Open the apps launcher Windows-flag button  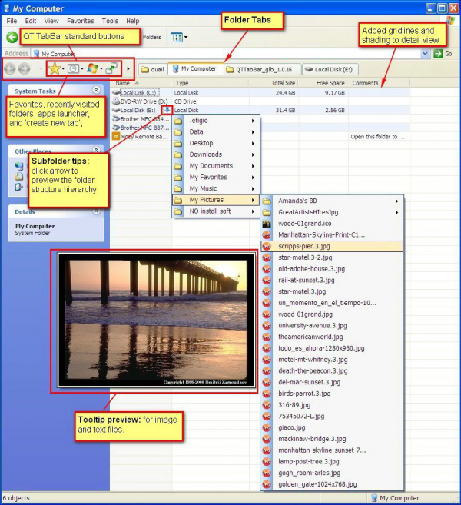(x=93, y=68)
